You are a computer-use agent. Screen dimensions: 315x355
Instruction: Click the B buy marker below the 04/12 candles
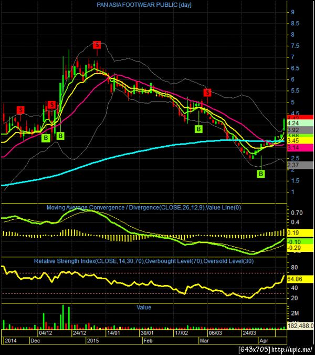[x=46, y=138]
